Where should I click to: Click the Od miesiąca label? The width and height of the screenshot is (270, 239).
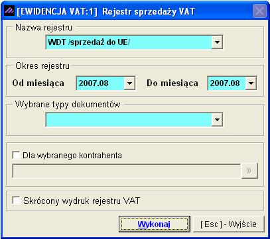[x=38, y=83]
